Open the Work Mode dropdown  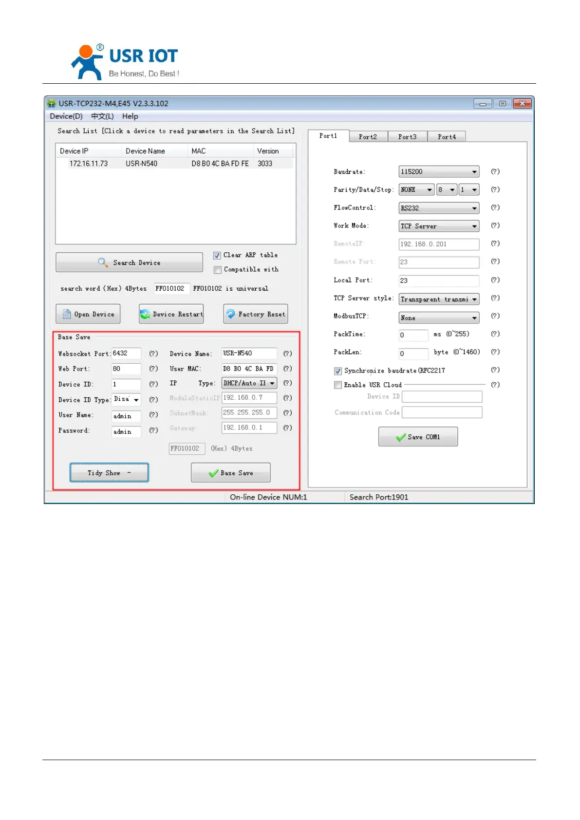(x=439, y=226)
